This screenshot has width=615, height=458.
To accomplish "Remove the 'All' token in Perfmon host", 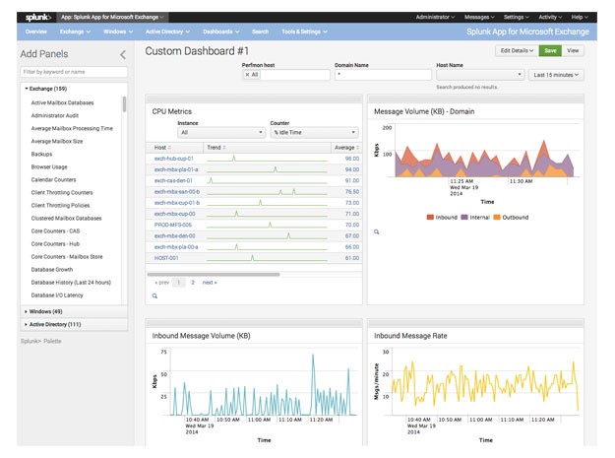I will coord(247,75).
